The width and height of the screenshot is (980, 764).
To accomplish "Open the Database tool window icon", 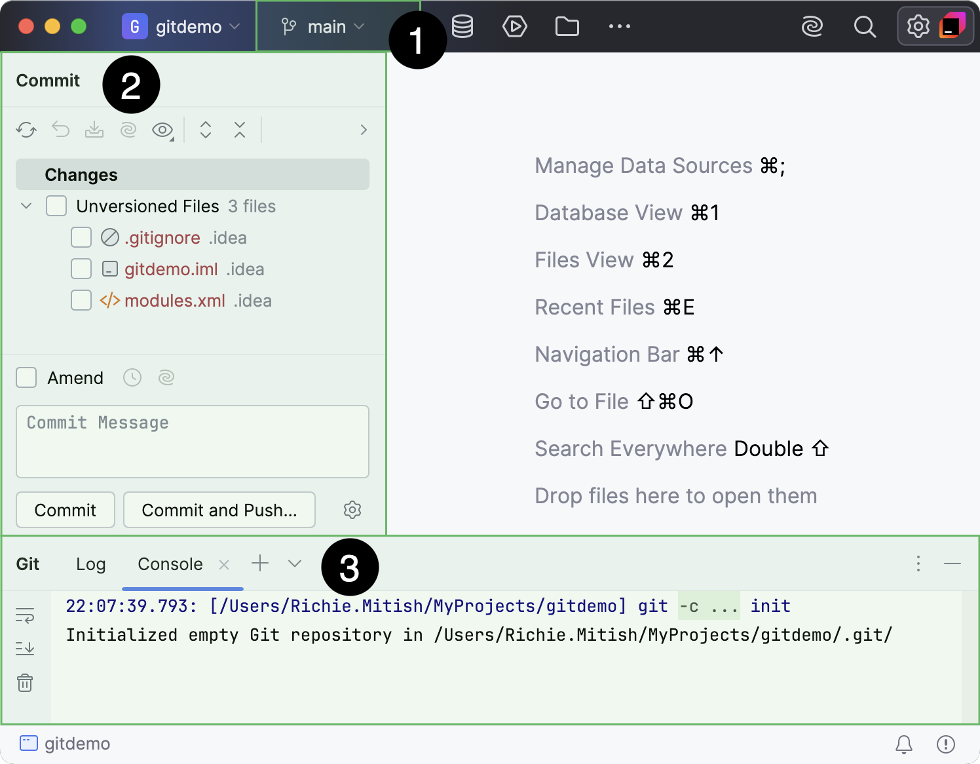I will coord(462,26).
